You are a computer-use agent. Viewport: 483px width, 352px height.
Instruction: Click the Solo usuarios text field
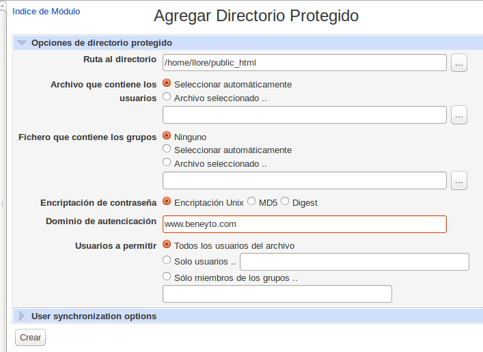click(x=355, y=262)
